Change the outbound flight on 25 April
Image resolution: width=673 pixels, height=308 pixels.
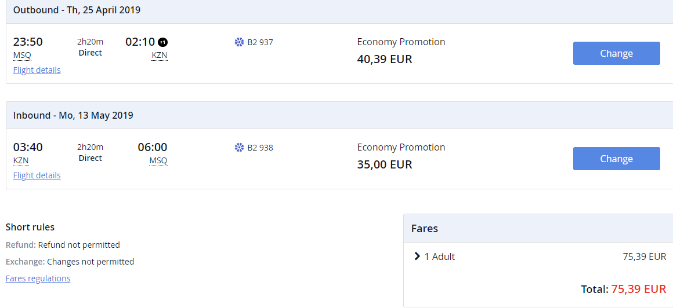[616, 53]
